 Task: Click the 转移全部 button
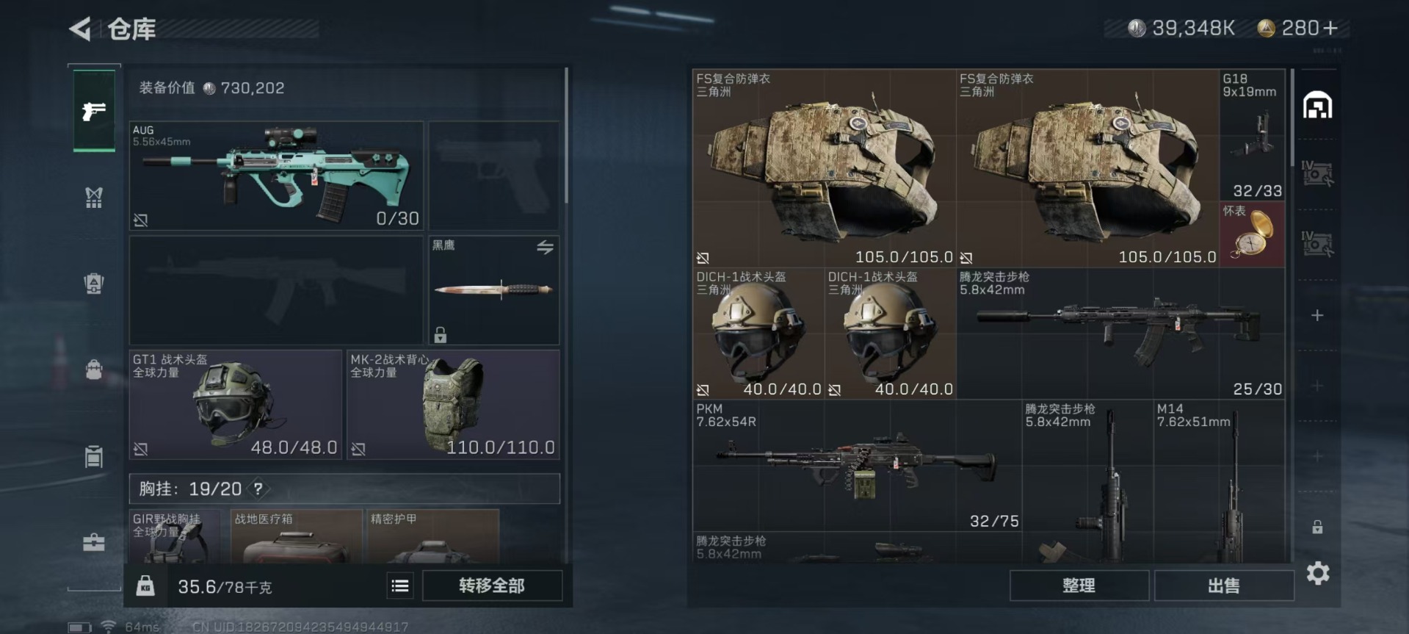492,586
